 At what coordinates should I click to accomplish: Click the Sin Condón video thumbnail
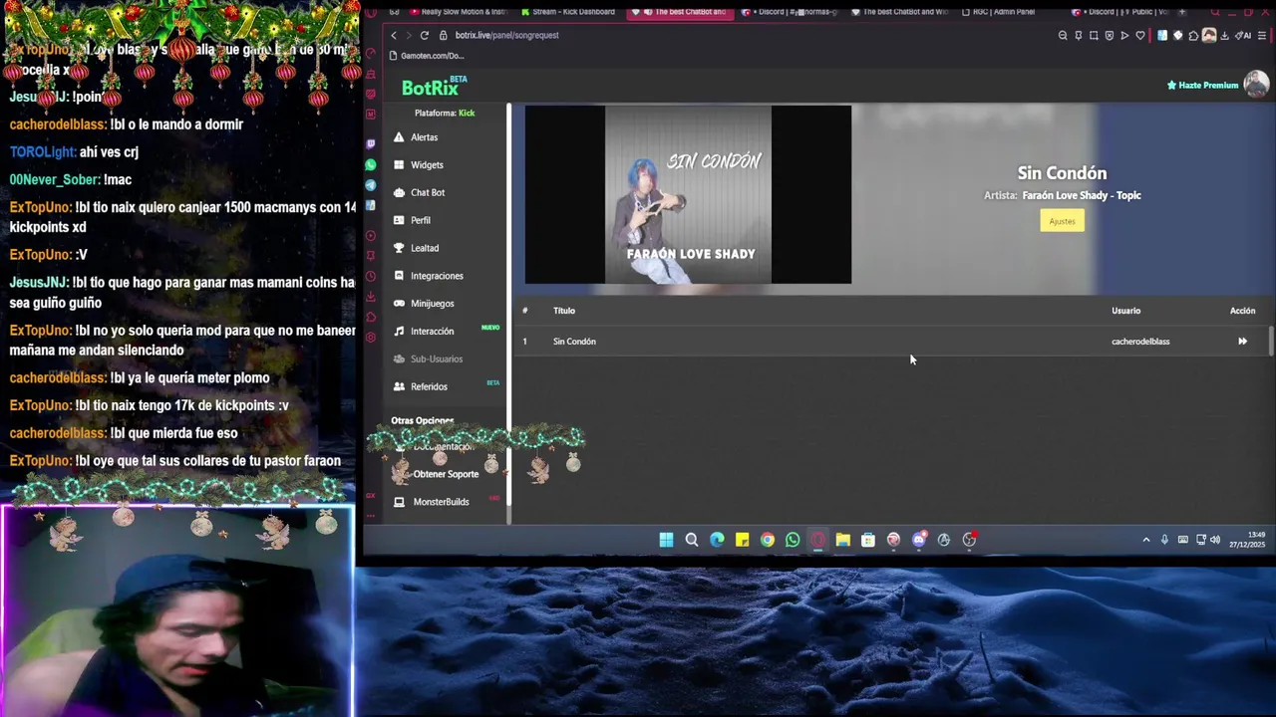(x=688, y=195)
